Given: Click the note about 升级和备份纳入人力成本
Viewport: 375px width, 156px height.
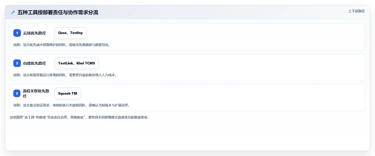Looking at the screenshot, I should click(x=65, y=75).
